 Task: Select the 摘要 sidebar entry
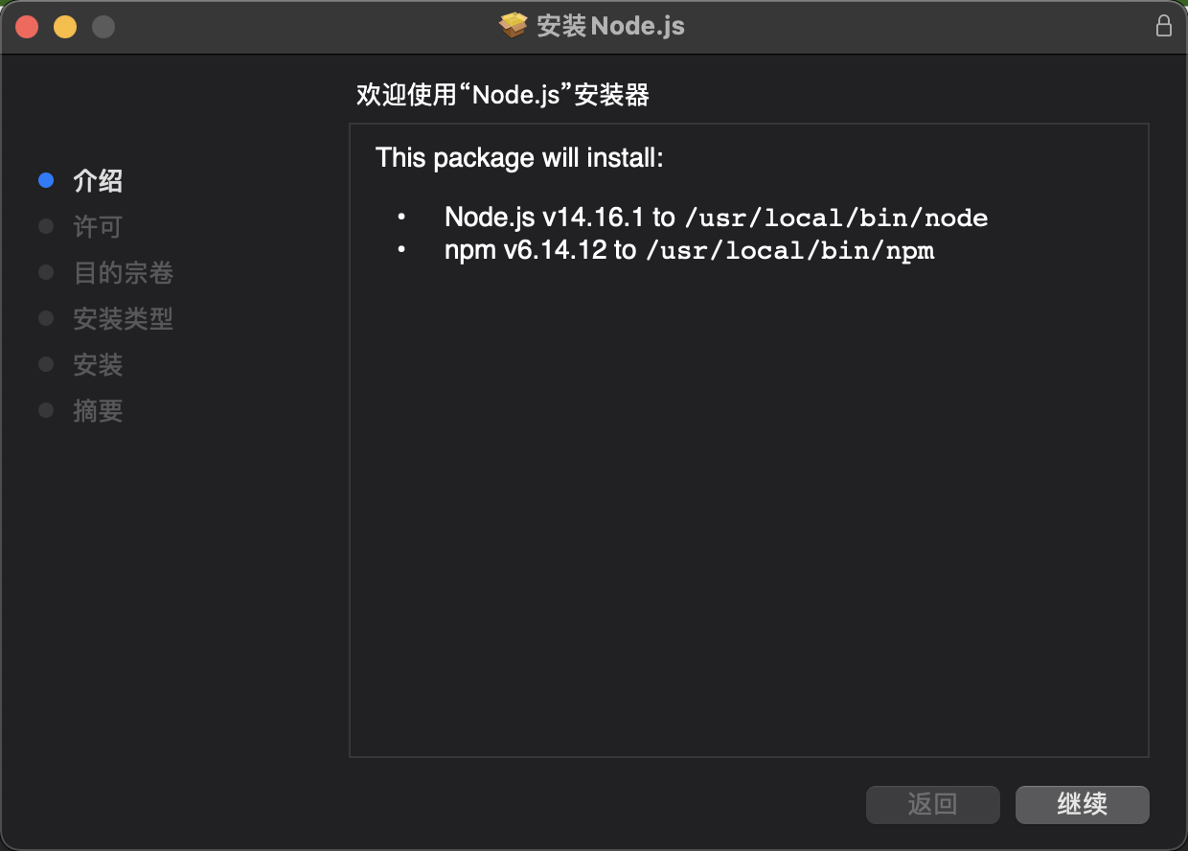point(97,410)
